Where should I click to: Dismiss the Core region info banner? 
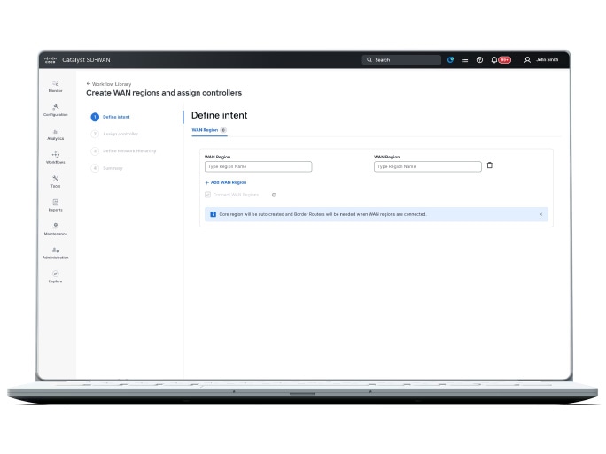coord(541,214)
